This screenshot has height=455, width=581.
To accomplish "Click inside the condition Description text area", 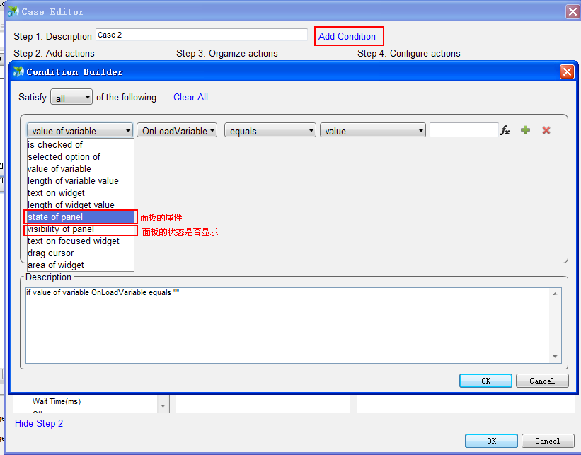I will click(294, 326).
